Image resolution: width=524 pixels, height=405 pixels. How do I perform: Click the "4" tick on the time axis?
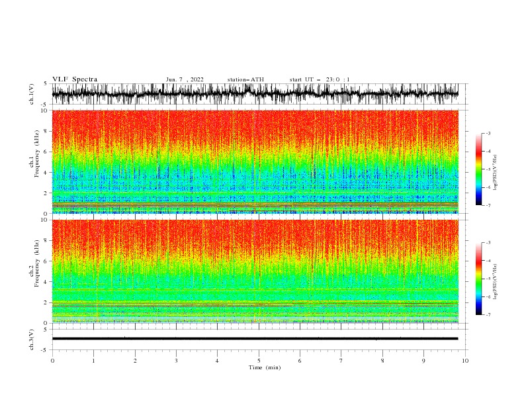coord(217,361)
